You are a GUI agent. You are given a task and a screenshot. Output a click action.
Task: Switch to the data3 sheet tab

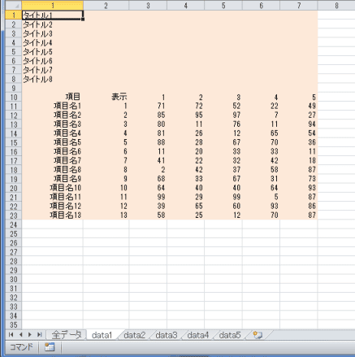167,335
